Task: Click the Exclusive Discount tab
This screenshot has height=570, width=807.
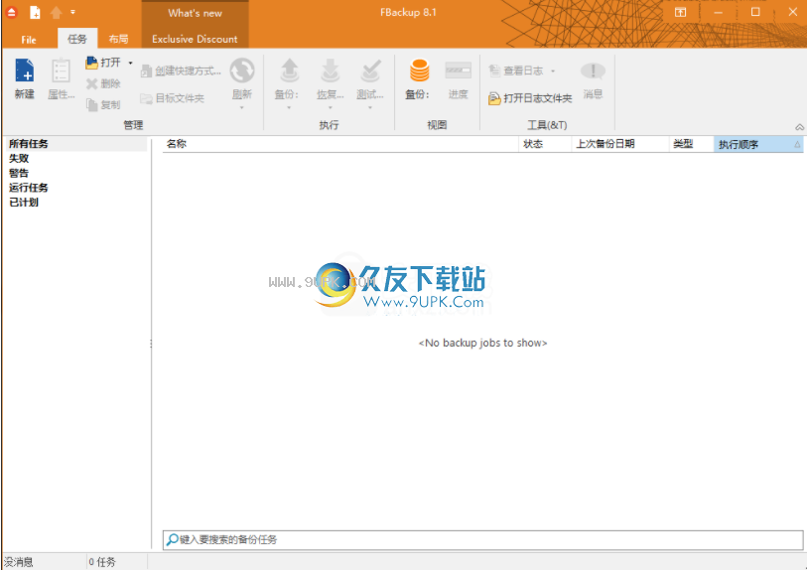Action: pos(196,39)
